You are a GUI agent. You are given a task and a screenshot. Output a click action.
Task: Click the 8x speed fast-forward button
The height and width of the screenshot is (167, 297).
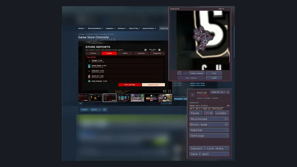click(x=209, y=113)
